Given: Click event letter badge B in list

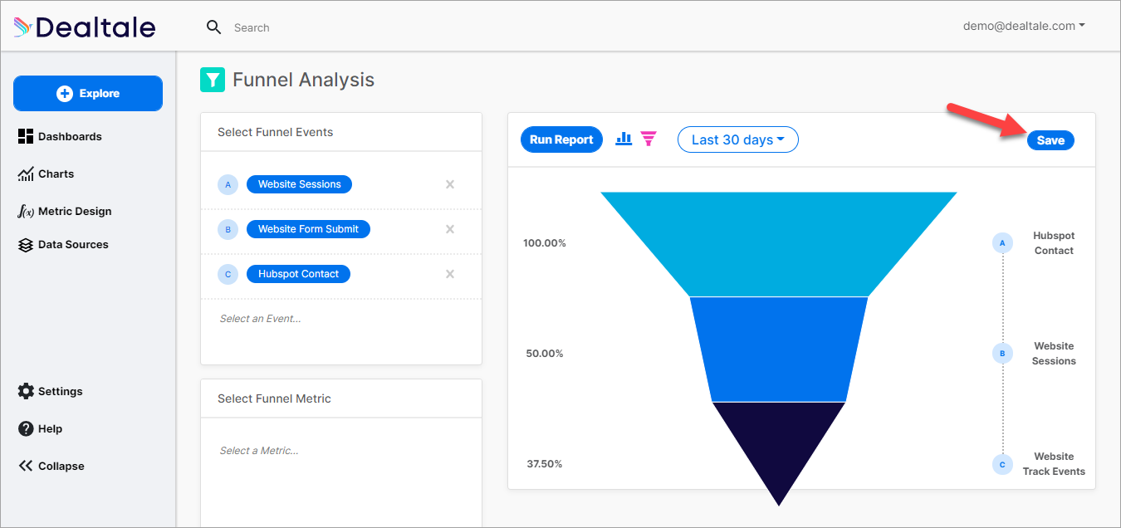Looking at the screenshot, I should point(228,229).
